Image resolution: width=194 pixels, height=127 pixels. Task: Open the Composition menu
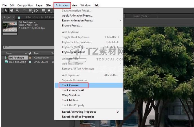[25, 5]
